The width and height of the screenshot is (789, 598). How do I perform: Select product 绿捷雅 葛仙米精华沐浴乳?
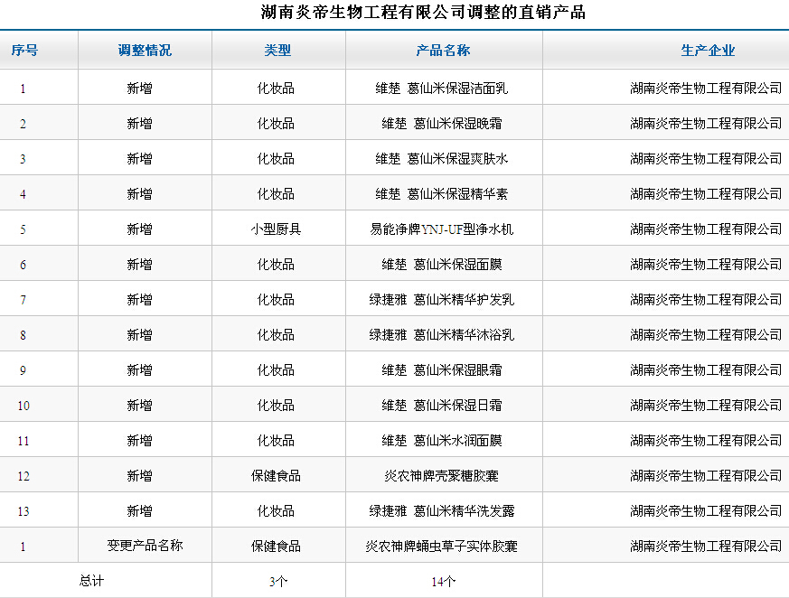442,335
